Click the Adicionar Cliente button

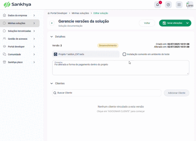(176, 93)
